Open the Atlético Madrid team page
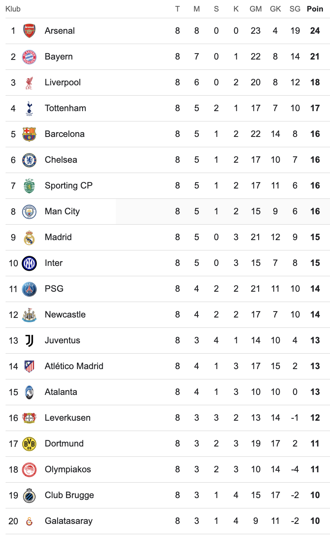The height and width of the screenshot is (535, 330). pos(74,366)
